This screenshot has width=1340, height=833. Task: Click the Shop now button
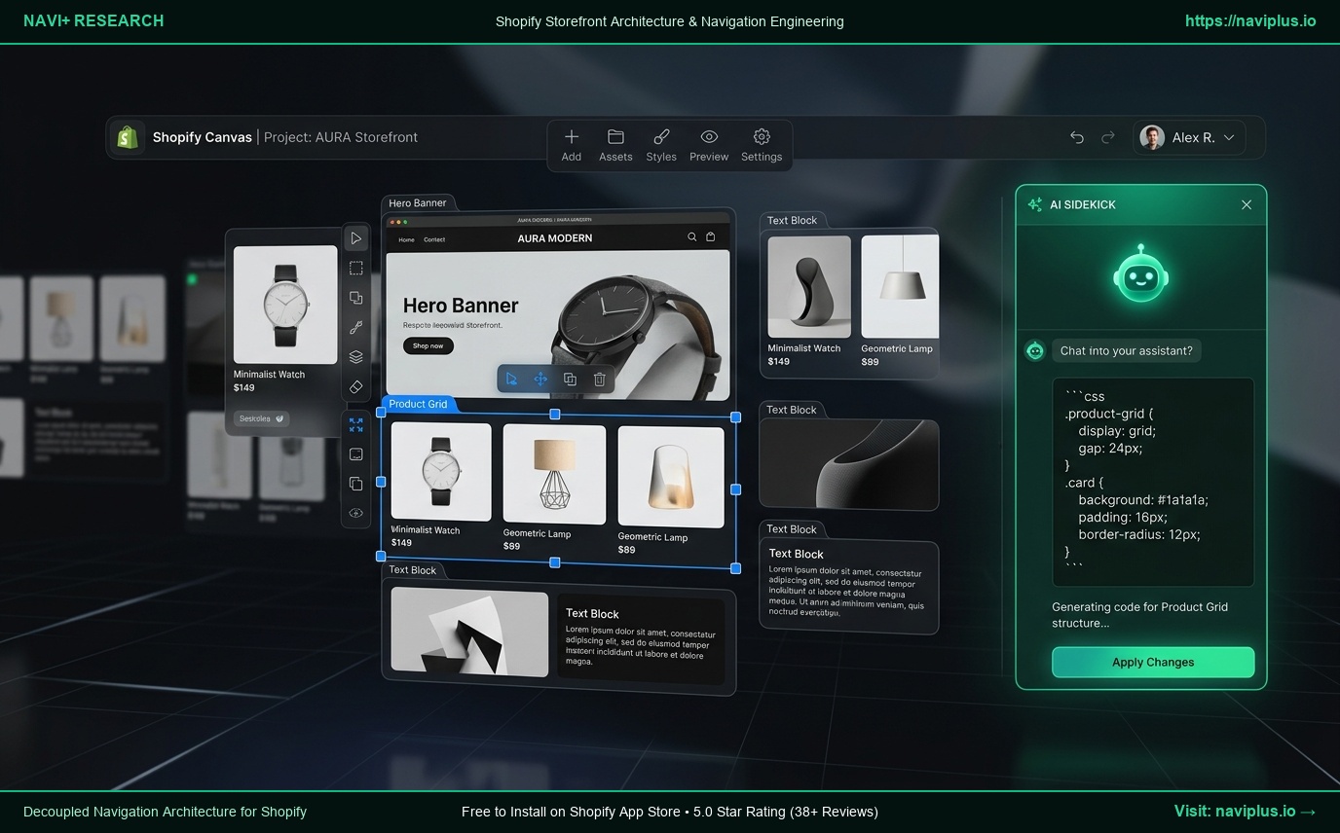coord(428,345)
